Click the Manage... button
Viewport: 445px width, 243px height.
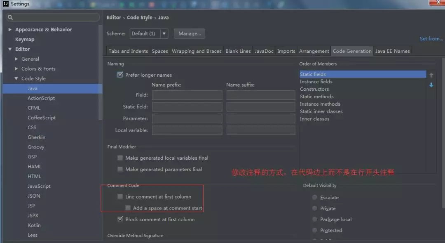[189, 33]
